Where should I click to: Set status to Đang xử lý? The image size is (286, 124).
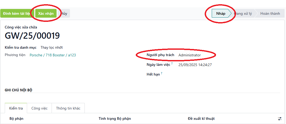point(243,13)
